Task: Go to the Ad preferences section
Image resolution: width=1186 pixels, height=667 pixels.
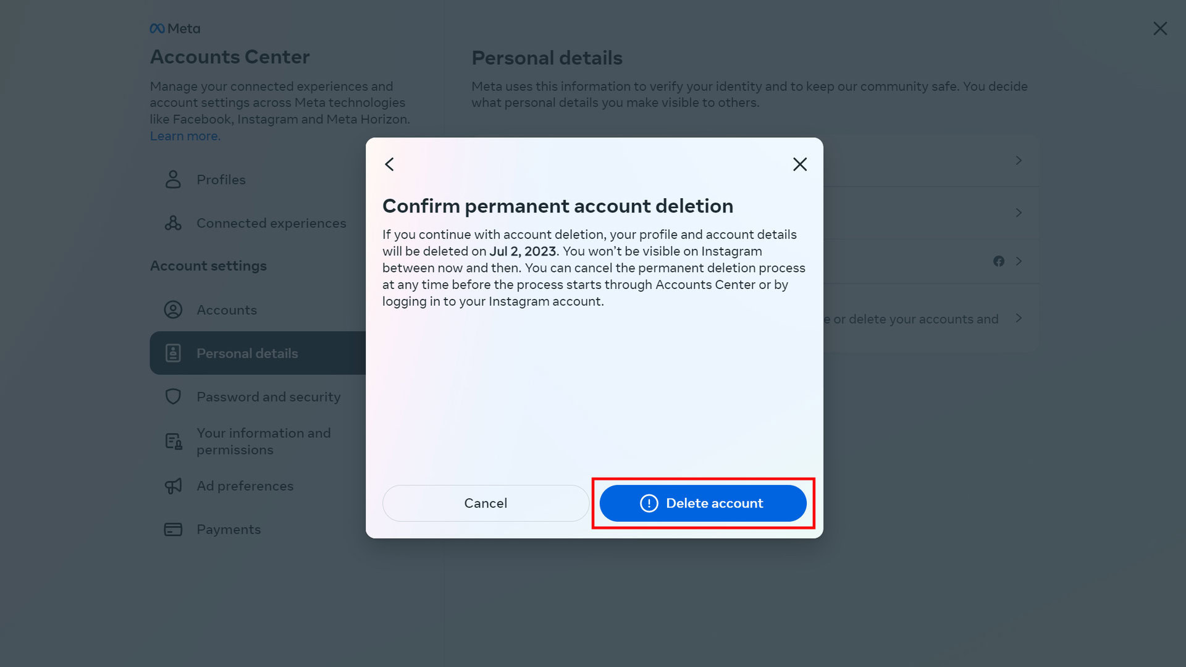Action: [x=245, y=486]
